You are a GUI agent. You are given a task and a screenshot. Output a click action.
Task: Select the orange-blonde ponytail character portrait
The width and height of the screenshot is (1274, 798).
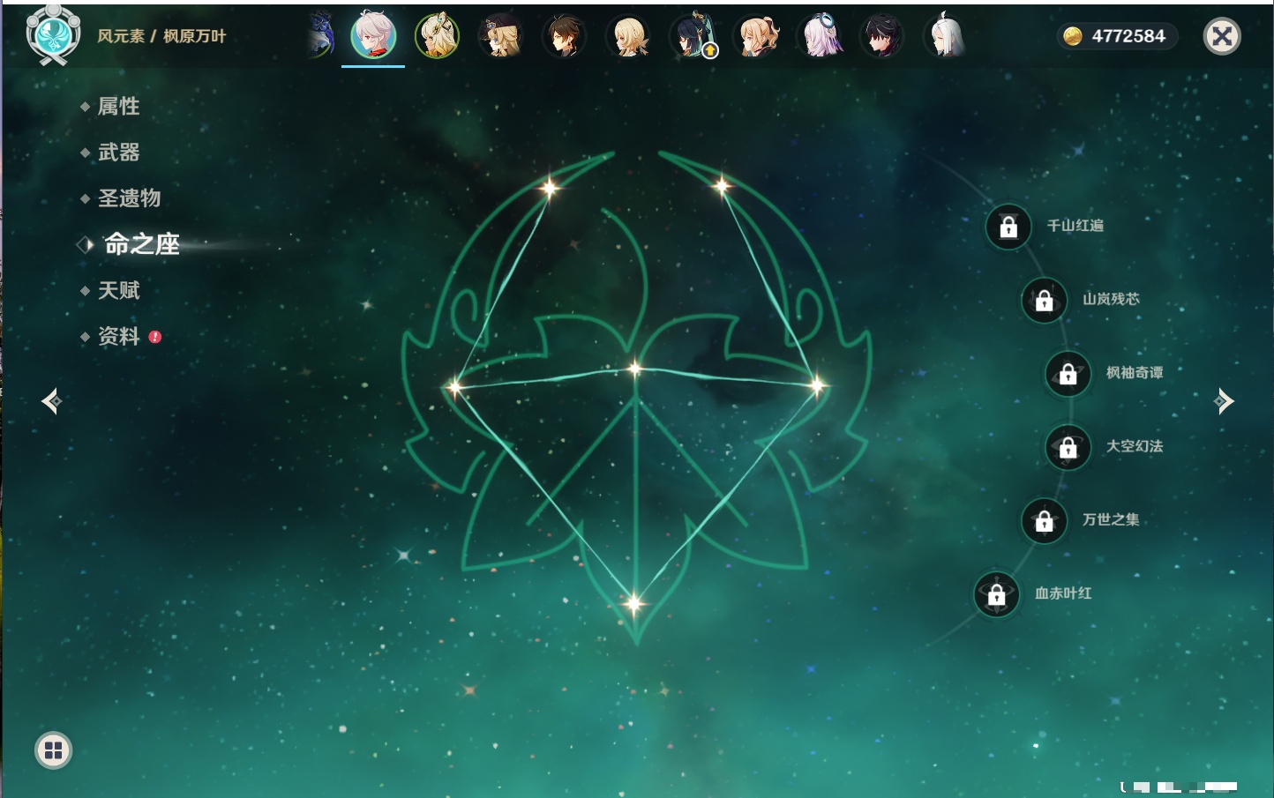[x=757, y=36]
